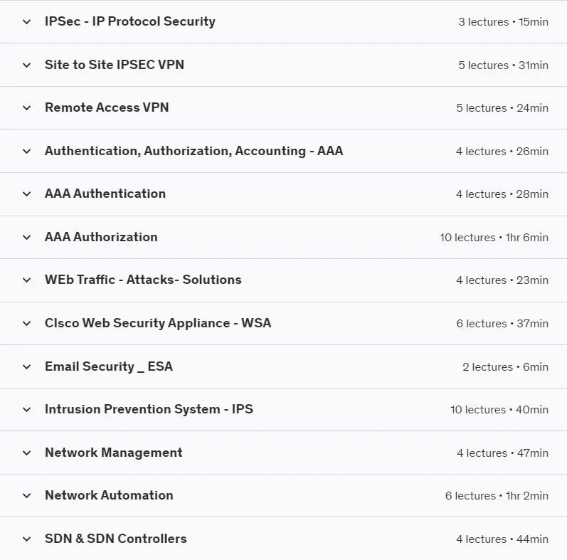
Task: Expand WEb Traffic - Attacks- Solutions chevron
Action: [x=27, y=280]
